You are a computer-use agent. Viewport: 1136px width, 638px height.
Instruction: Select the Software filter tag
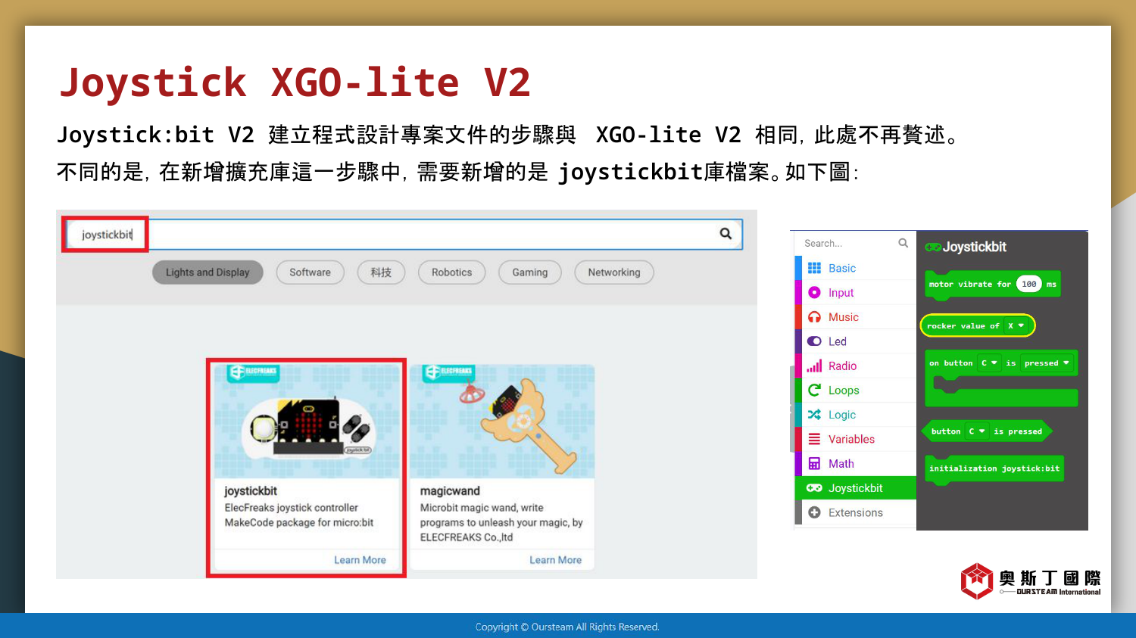310,272
